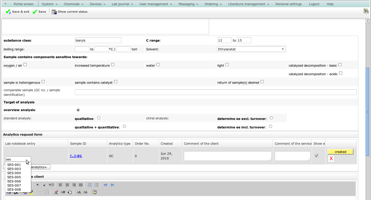Go to Personal settings
Screen dimensions: 371x200
point(288,4)
